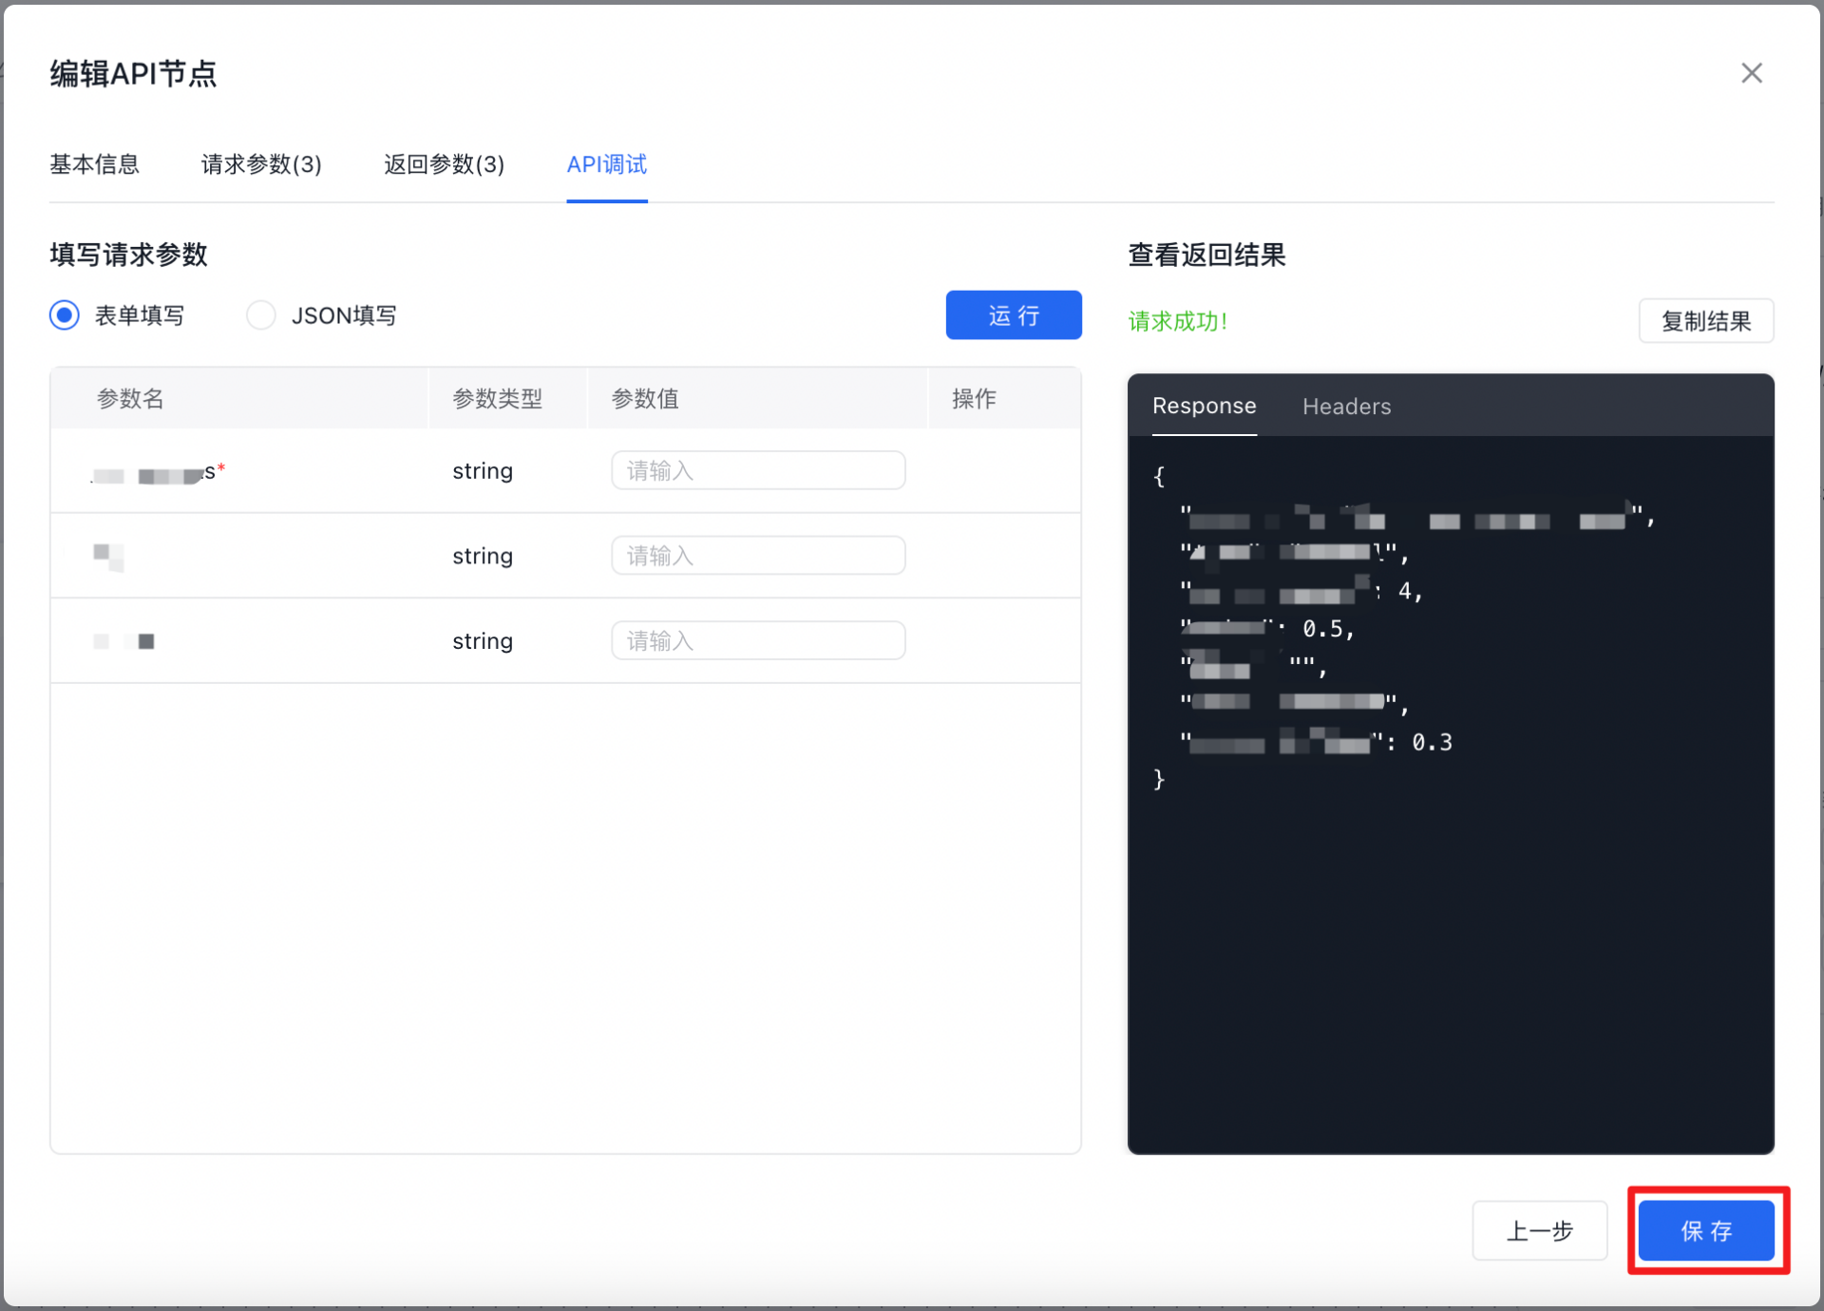Focus the third row's 请输入 value field

[x=758, y=641]
